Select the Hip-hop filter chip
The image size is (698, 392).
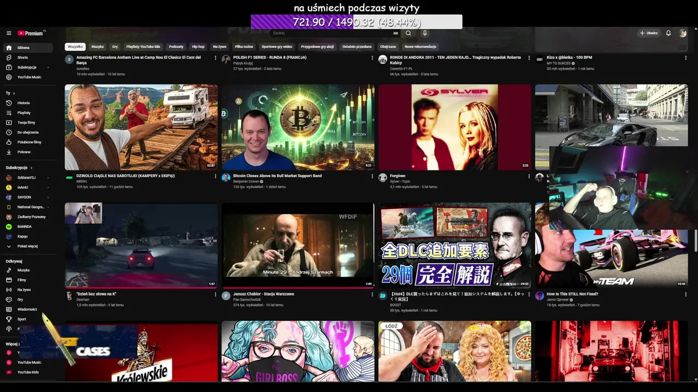[198, 47]
